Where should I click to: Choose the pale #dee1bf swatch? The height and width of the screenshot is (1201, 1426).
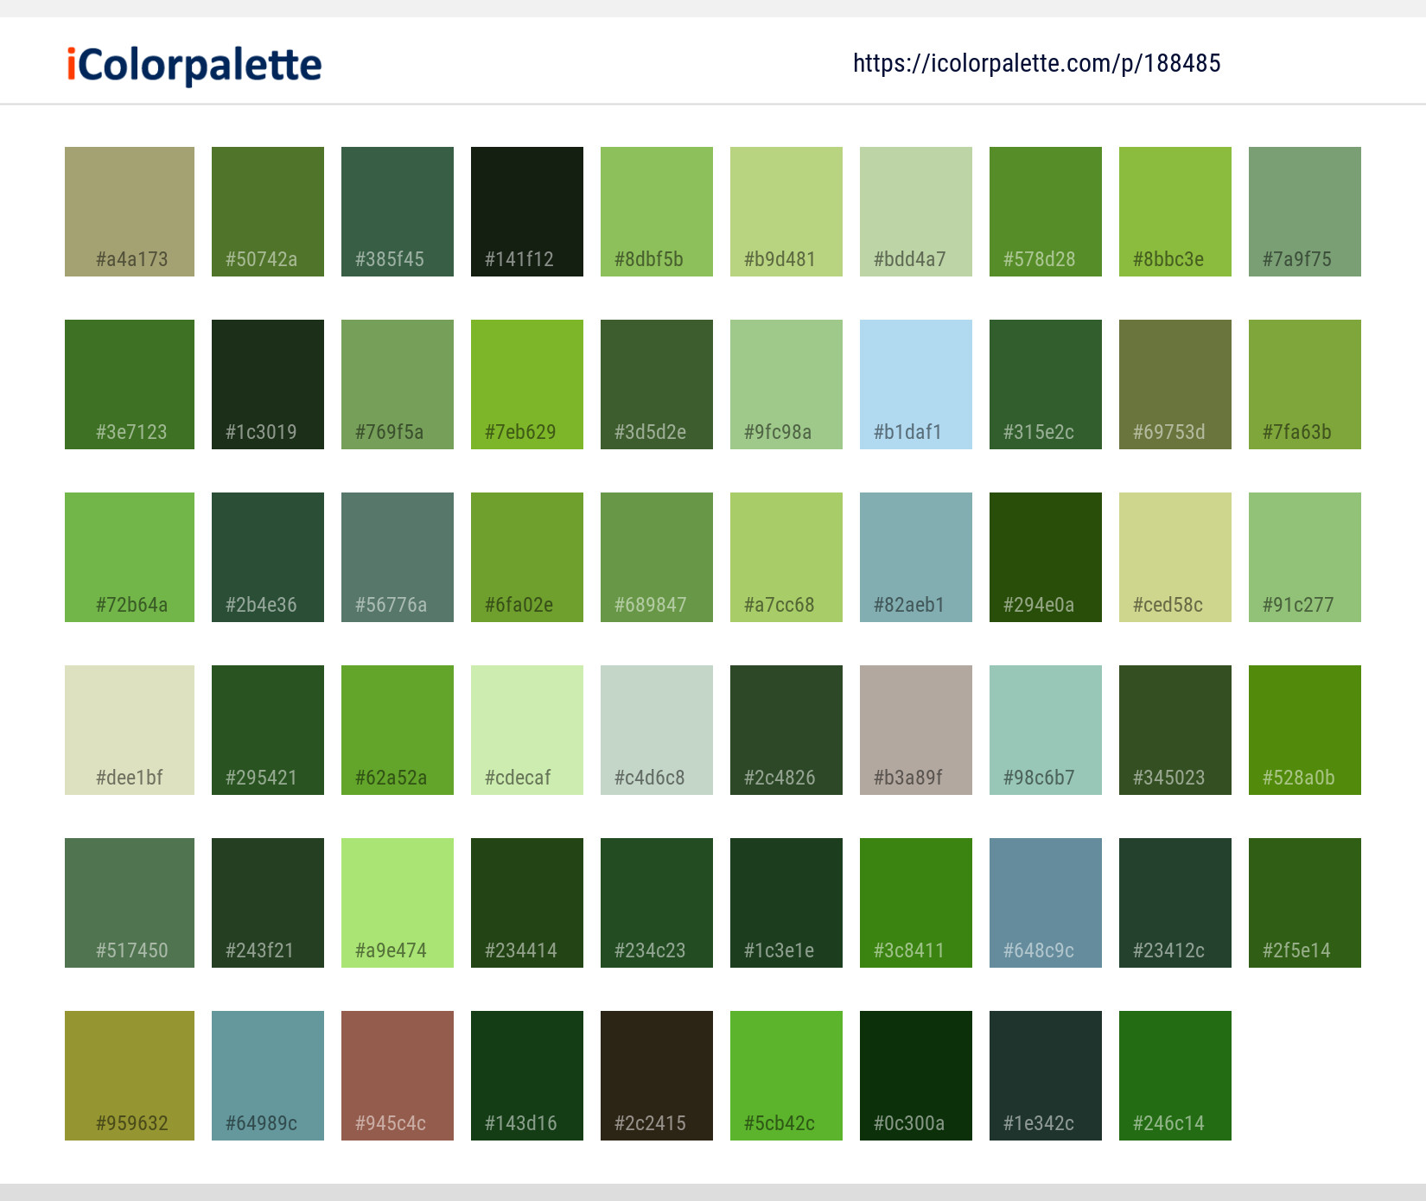pyautogui.click(x=130, y=730)
